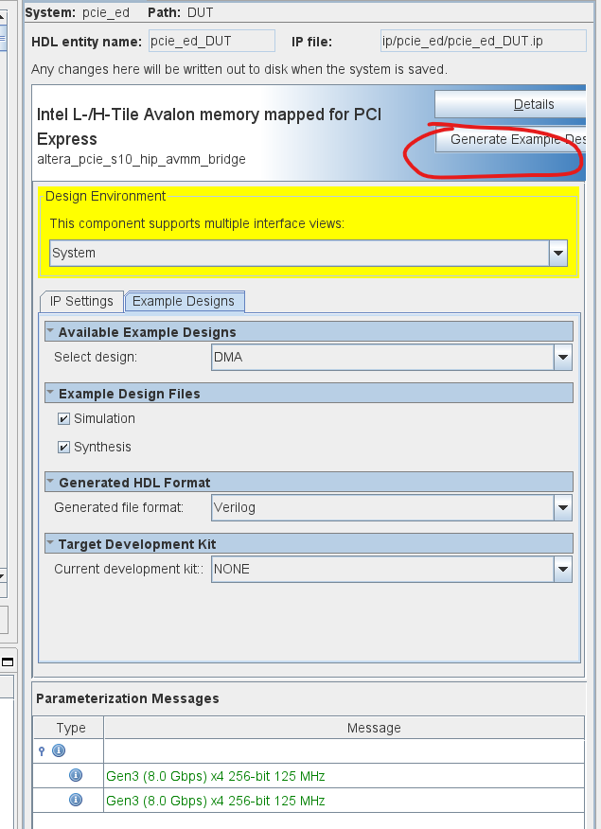Collapse the Generated HDL Format section
The image size is (601, 829).
pyautogui.click(x=50, y=482)
